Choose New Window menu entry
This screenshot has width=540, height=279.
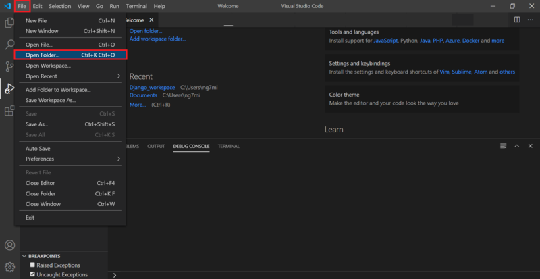70,31
